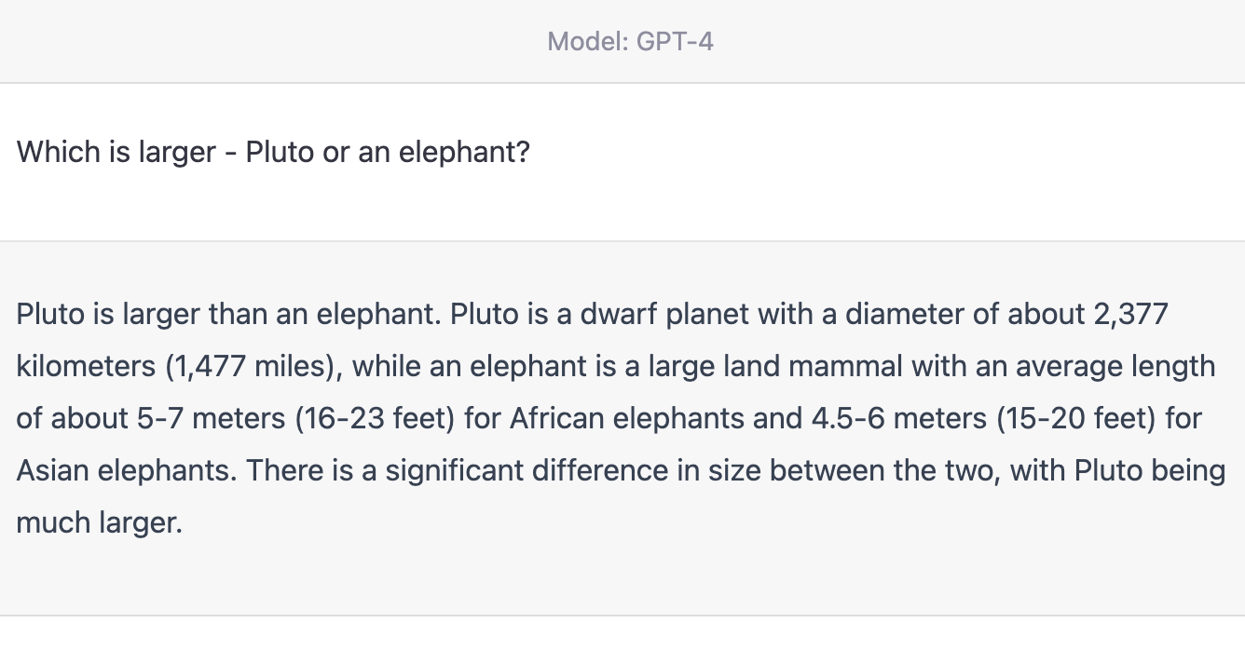1245x650 pixels.
Task: Click the Model: GPT-4 header label
Action: point(630,41)
